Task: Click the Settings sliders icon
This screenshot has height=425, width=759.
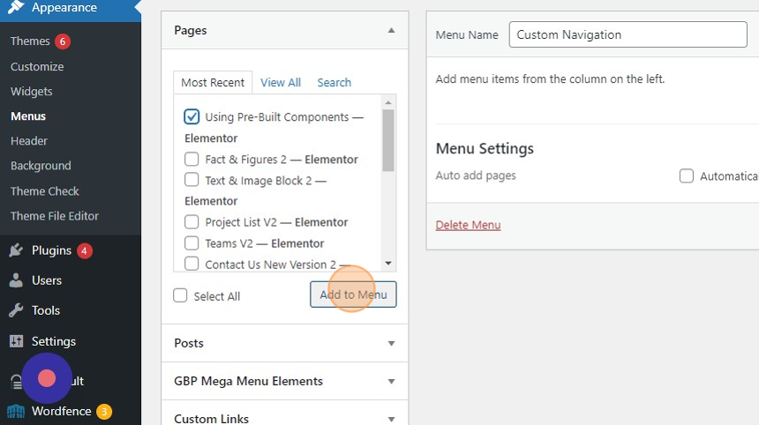Action: (x=16, y=341)
